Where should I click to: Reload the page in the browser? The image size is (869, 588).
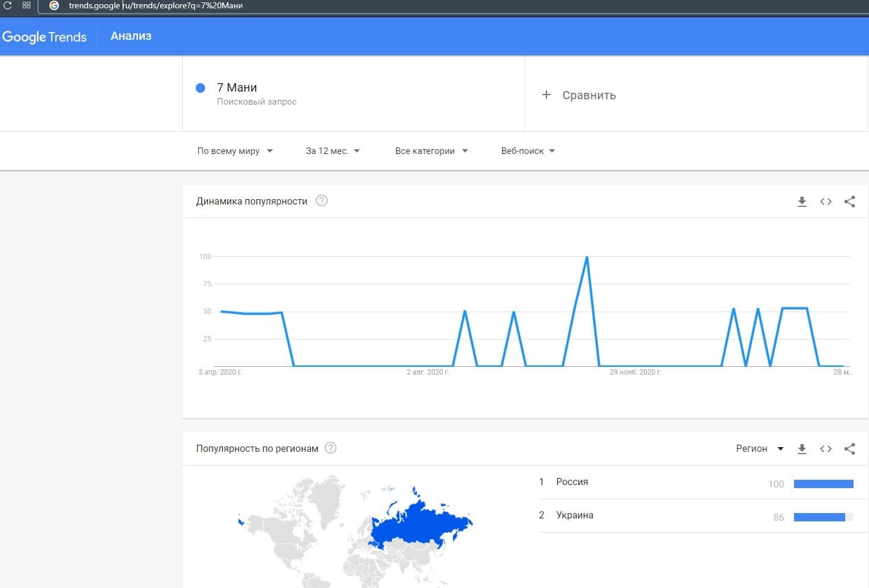[x=8, y=5]
